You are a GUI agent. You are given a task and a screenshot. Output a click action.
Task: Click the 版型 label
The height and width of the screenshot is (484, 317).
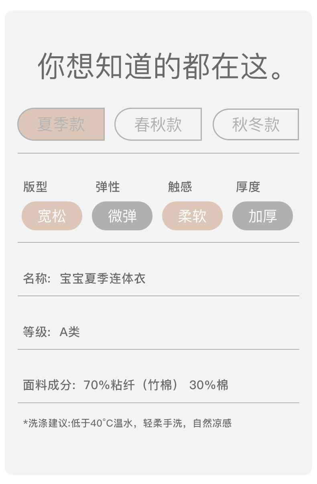[x=35, y=187]
